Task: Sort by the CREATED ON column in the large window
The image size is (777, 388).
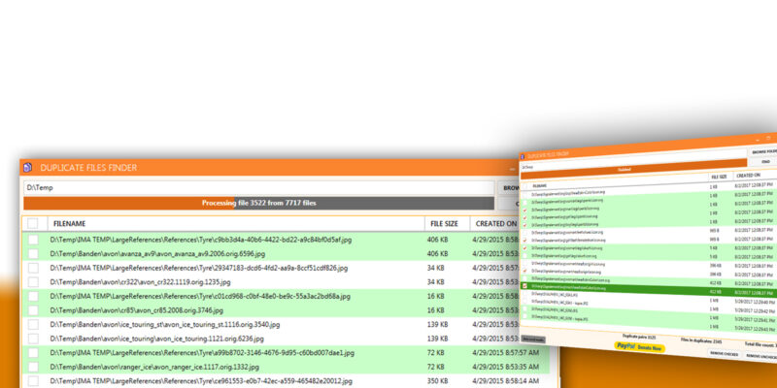Action: pos(496,224)
